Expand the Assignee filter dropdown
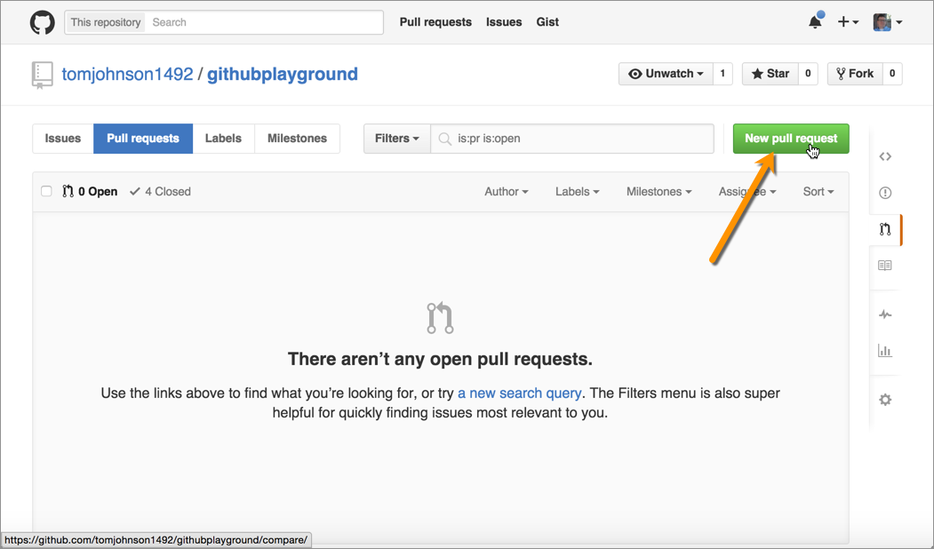The image size is (934, 549). pos(747,192)
